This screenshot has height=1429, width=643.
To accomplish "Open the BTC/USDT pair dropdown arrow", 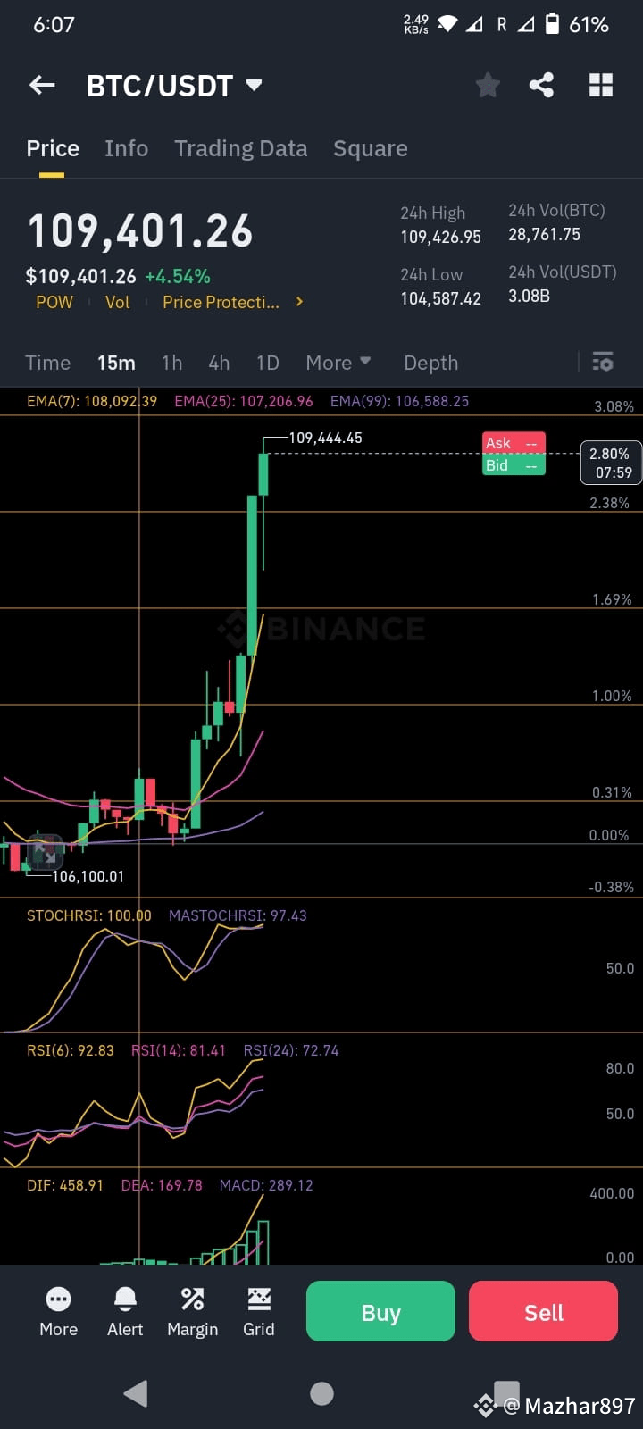I will (254, 85).
